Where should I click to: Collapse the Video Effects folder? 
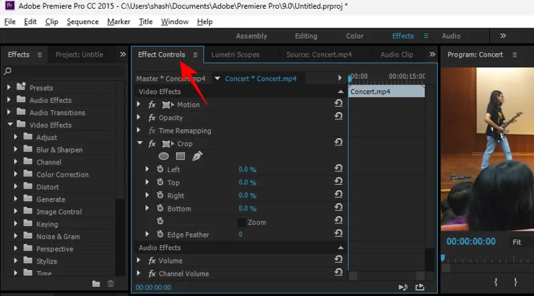point(9,125)
